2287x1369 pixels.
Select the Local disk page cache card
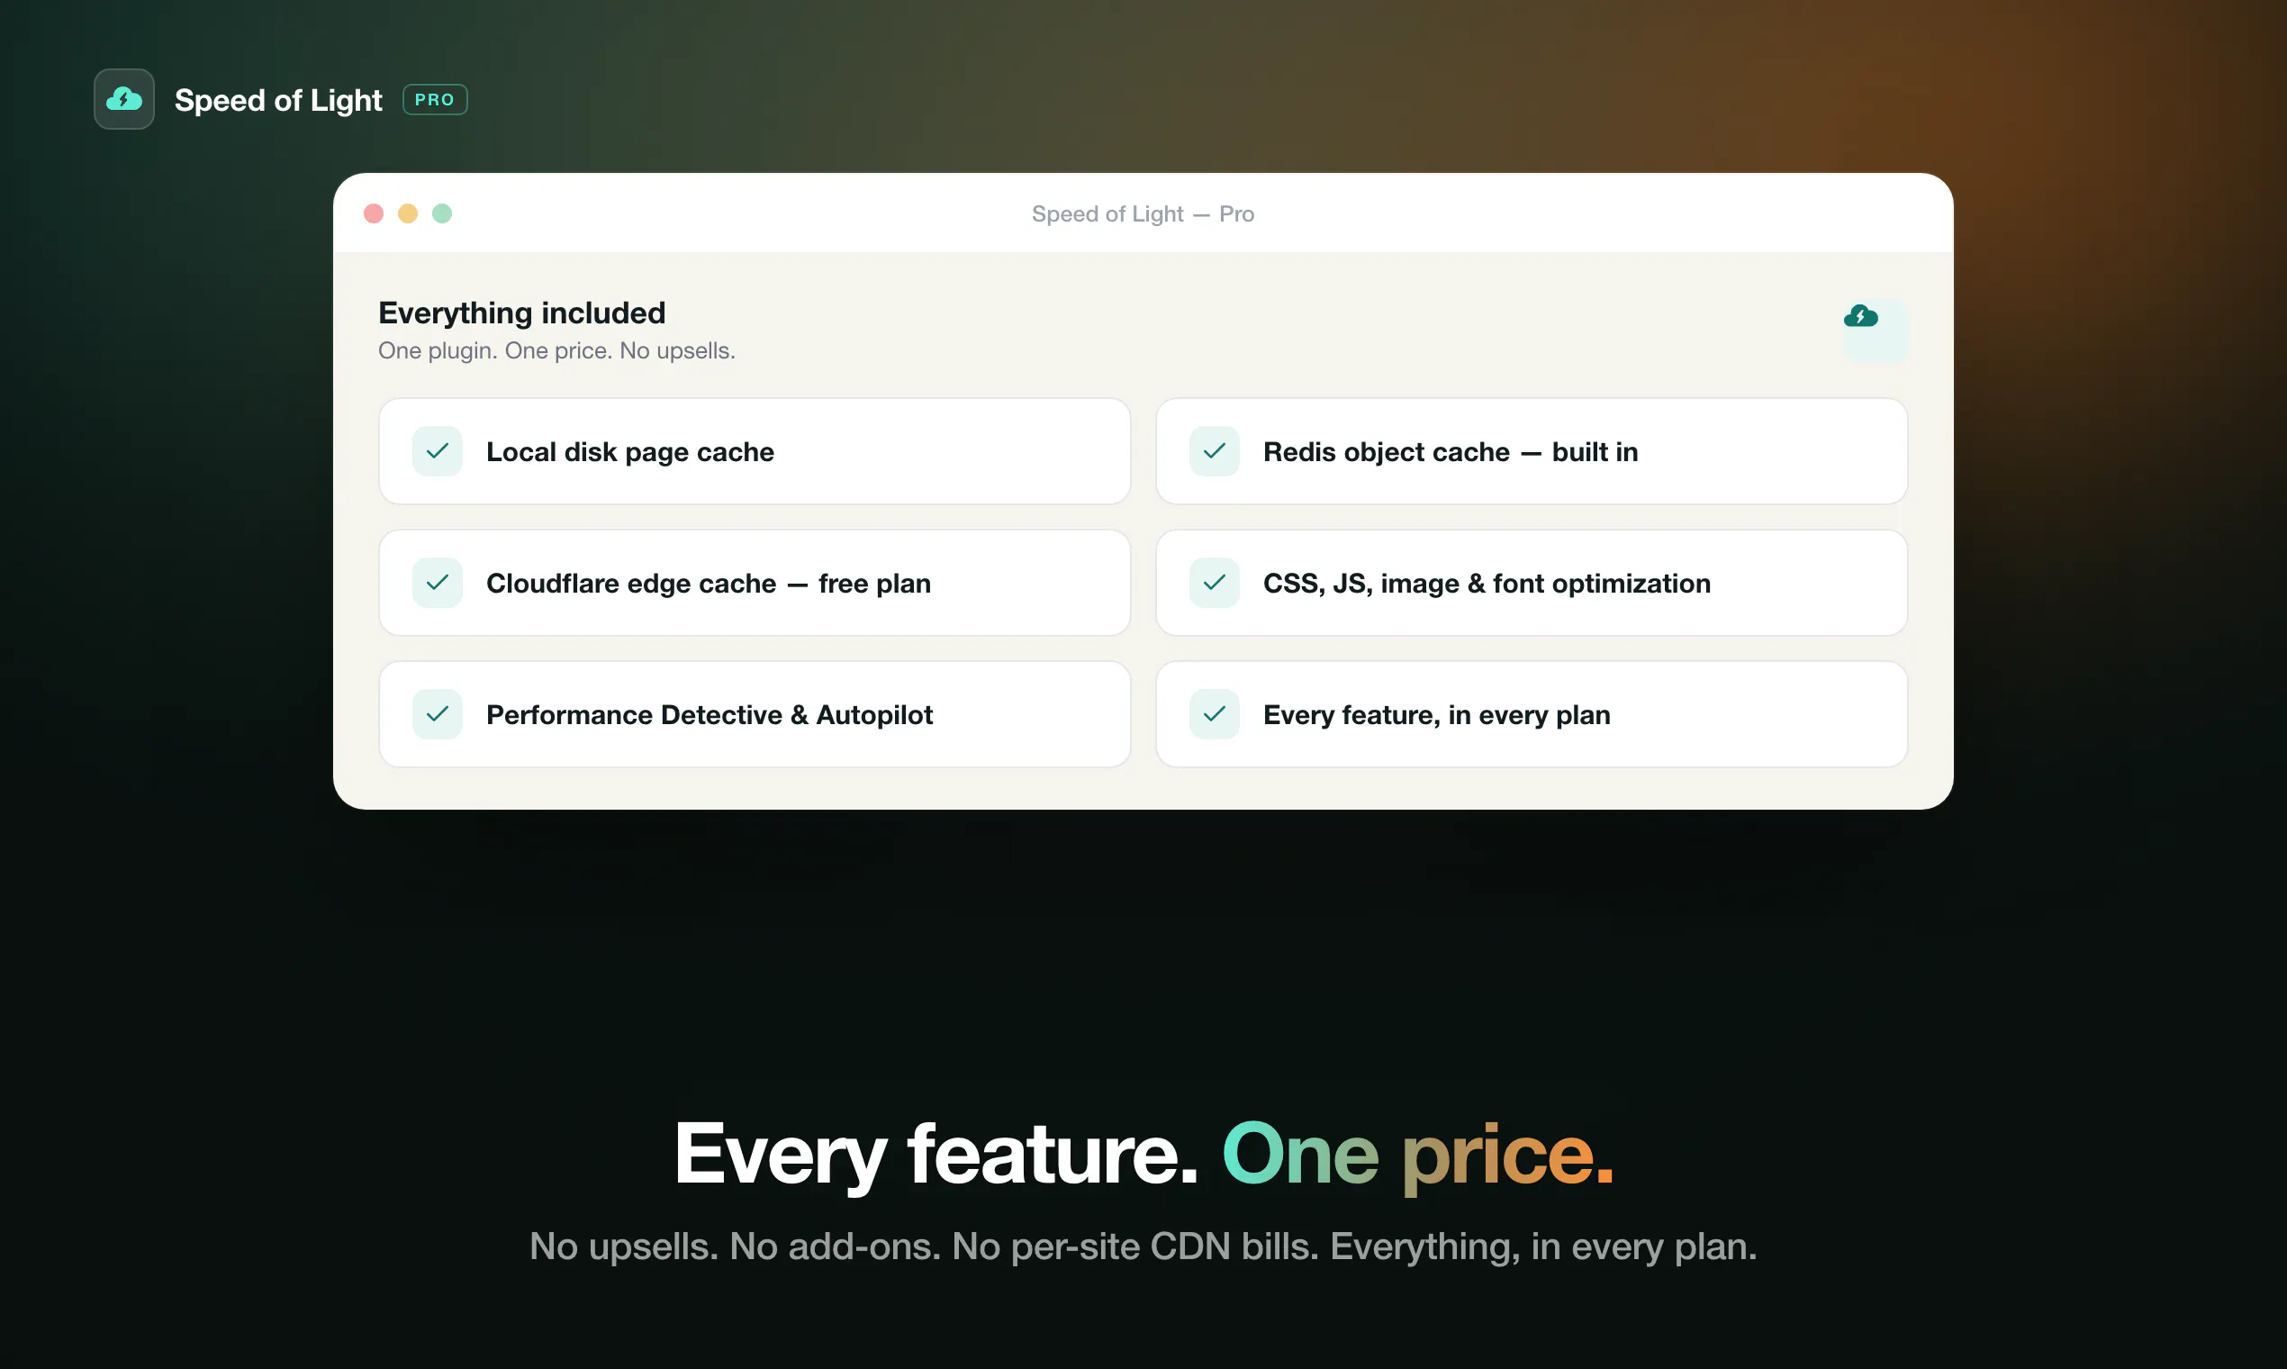click(755, 451)
